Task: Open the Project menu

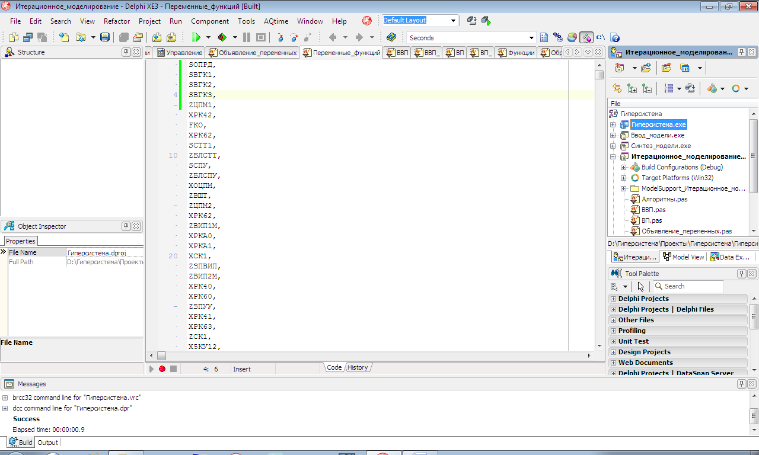Action: 149,21
